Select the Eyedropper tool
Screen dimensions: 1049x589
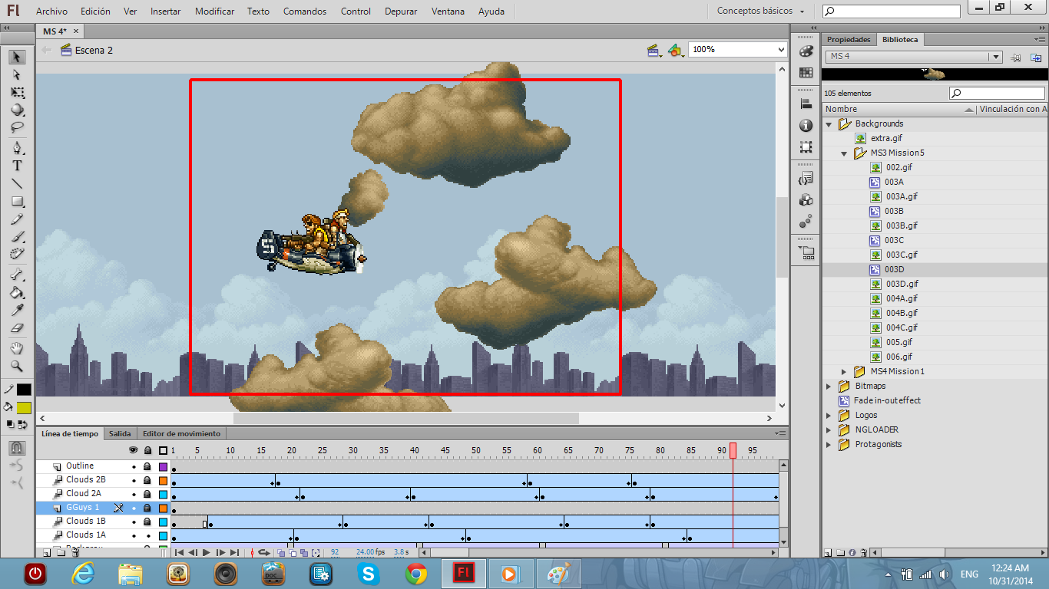click(x=17, y=310)
